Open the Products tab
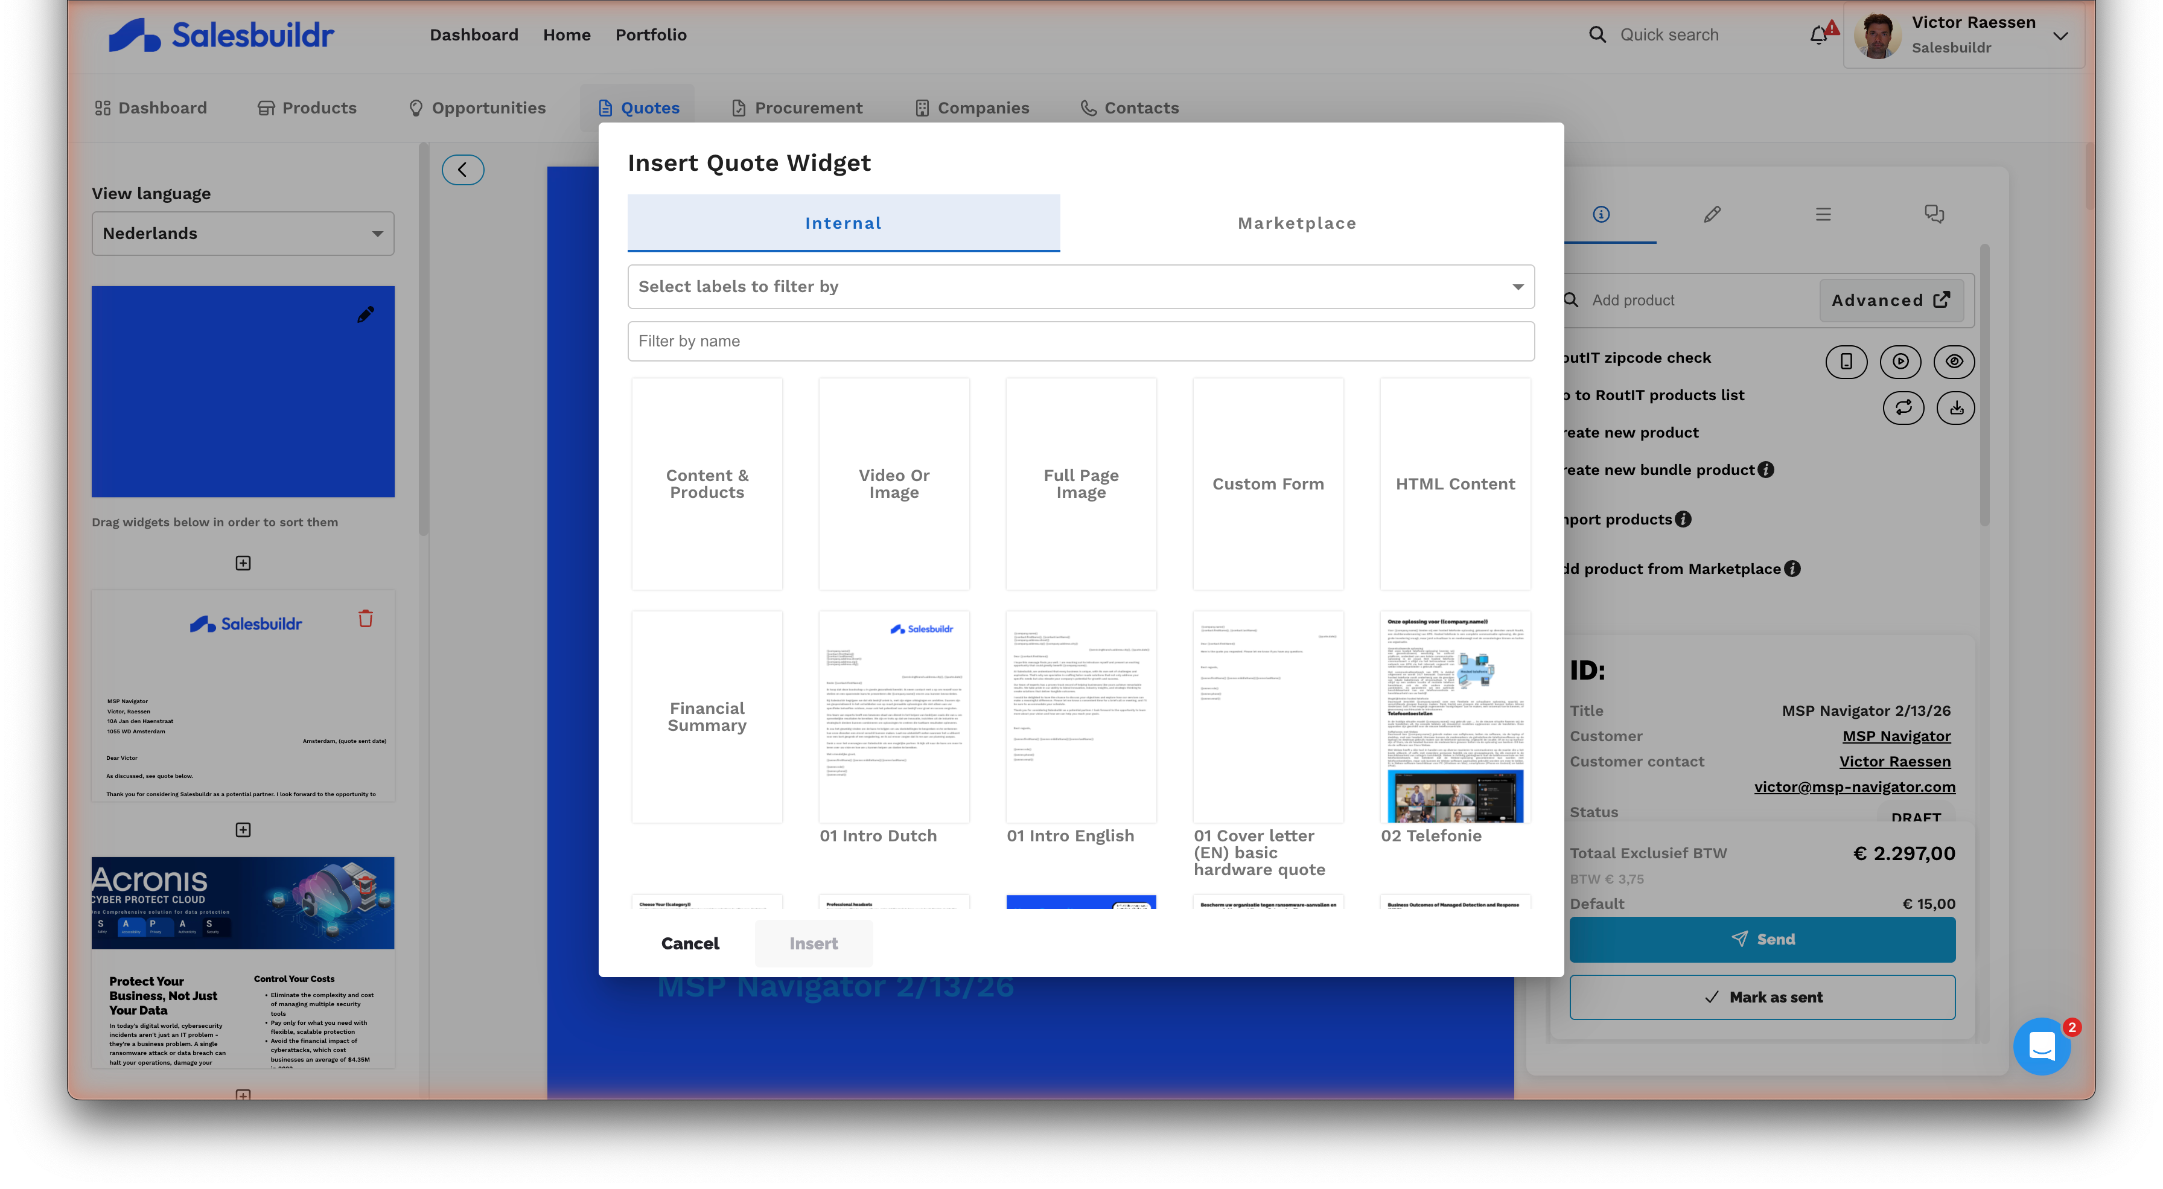The width and height of the screenshot is (2163, 1189). (307, 107)
